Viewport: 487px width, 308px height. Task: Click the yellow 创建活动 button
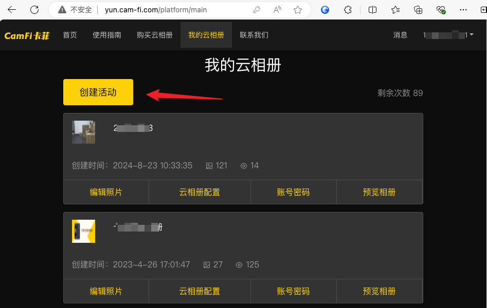pos(98,92)
